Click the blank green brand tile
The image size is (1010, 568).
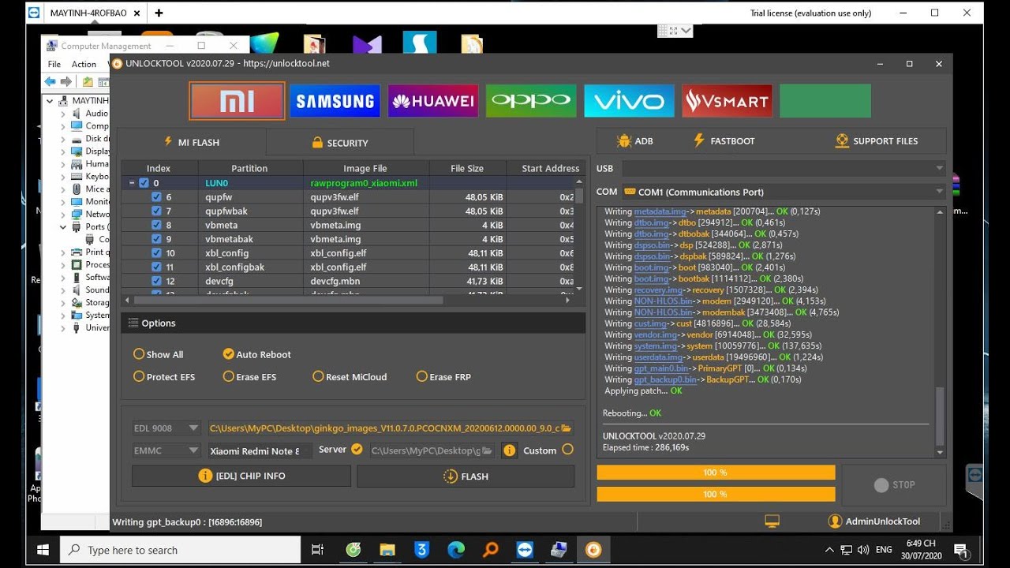coord(825,101)
